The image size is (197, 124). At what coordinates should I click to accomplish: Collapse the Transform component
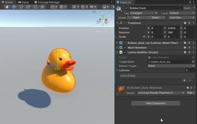pos(117,23)
